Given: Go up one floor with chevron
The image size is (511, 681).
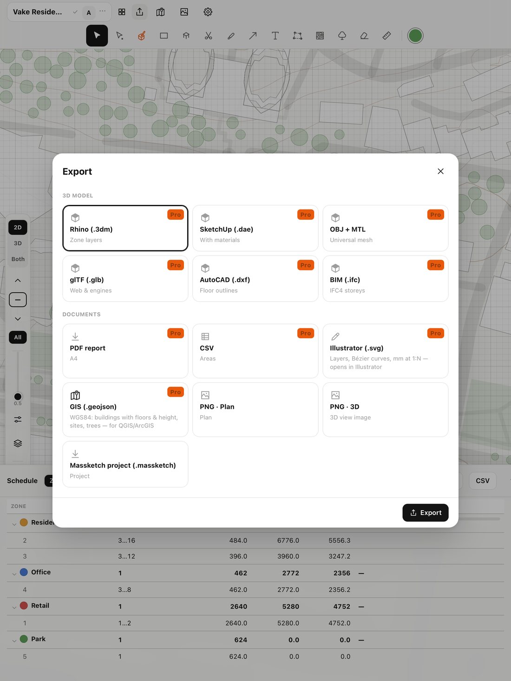Looking at the screenshot, I should point(18,281).
